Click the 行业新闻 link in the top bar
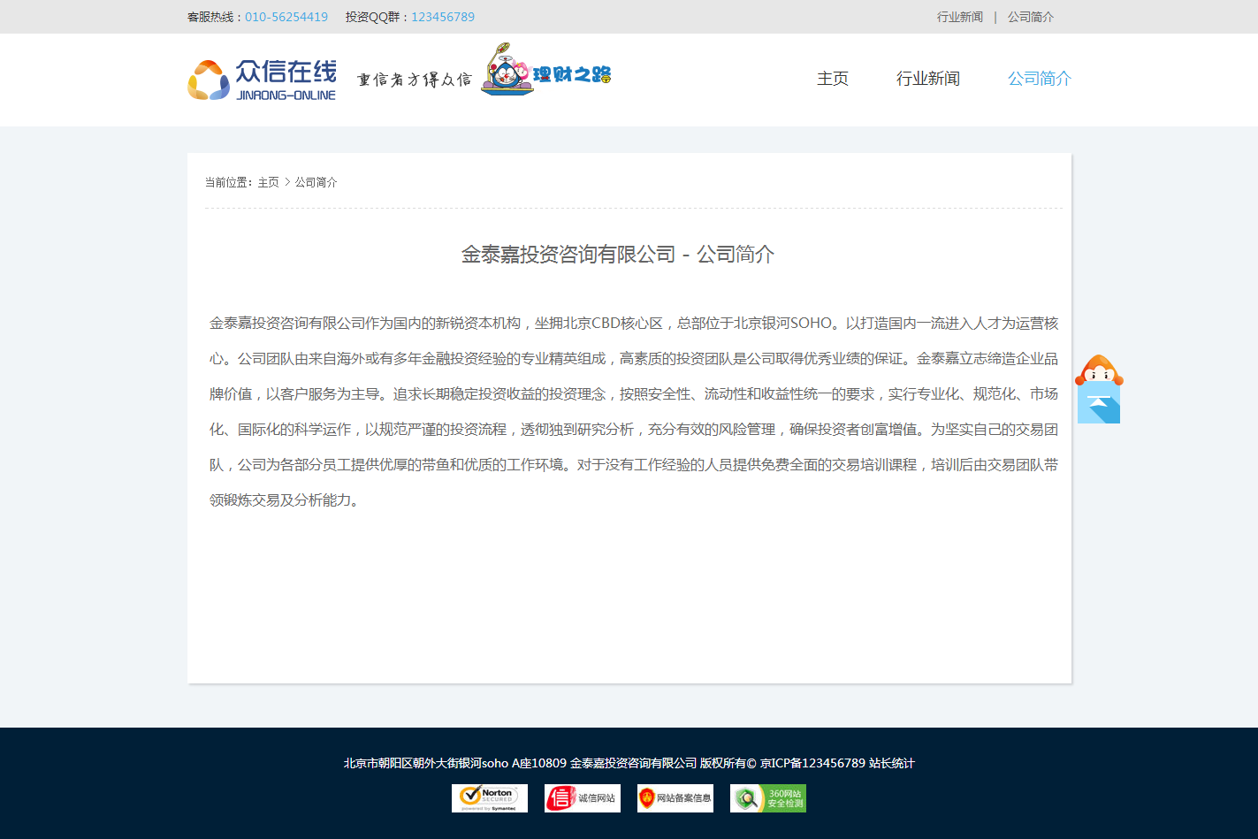The height and width of the screenshot is (839, 1258). pyautogui.click(x=960, y=17)
